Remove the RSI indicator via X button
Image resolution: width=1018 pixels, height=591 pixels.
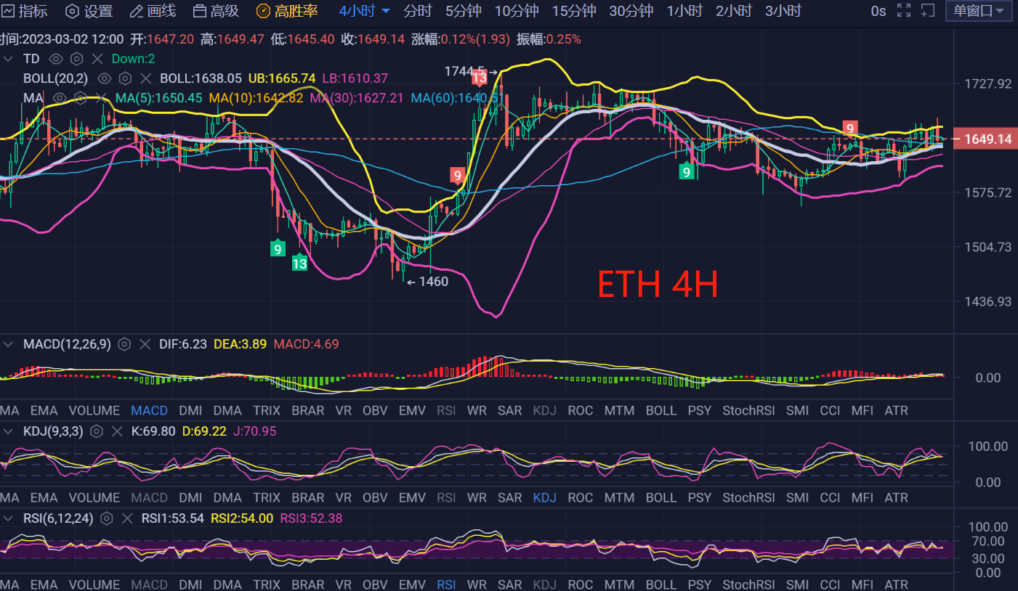tap(128, 519)
